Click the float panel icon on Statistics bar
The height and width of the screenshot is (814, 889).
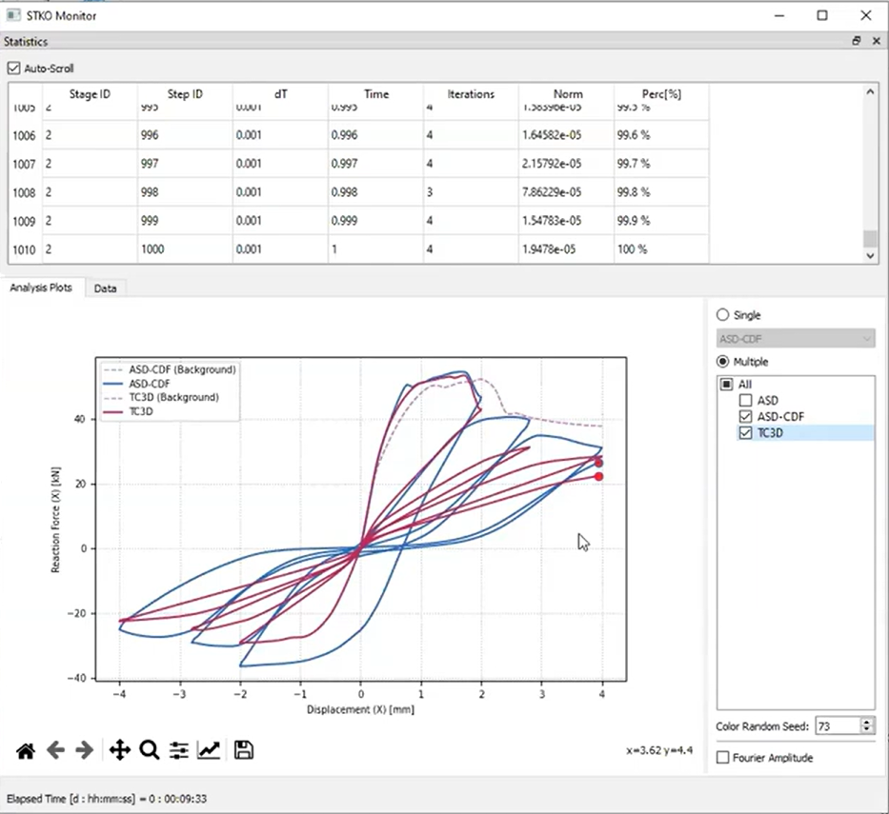click(x=856, y=41)
